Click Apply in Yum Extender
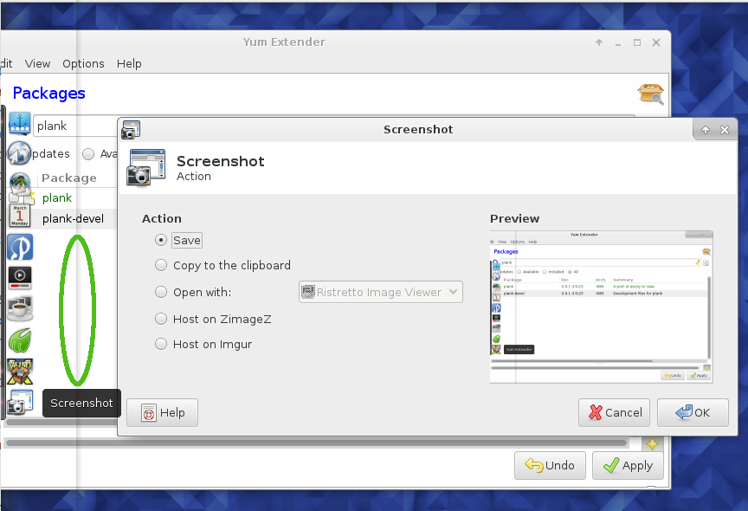The height and width of the screenshot is (511, 748). (x=628, y=465)
